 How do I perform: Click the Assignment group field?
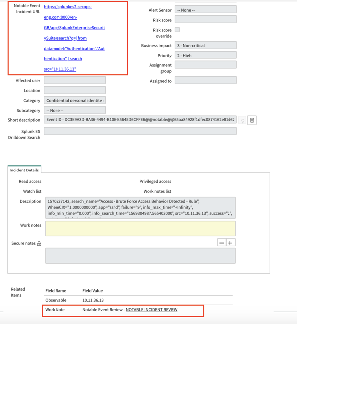tap(206, 65)
